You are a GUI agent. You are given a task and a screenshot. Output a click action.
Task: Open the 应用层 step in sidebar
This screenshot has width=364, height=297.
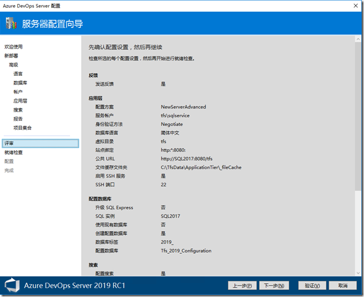pyautogui.click(x=20, y=101)
